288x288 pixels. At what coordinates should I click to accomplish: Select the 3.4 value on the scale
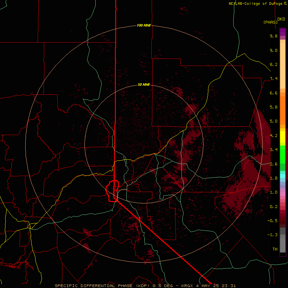coord(274,150)
